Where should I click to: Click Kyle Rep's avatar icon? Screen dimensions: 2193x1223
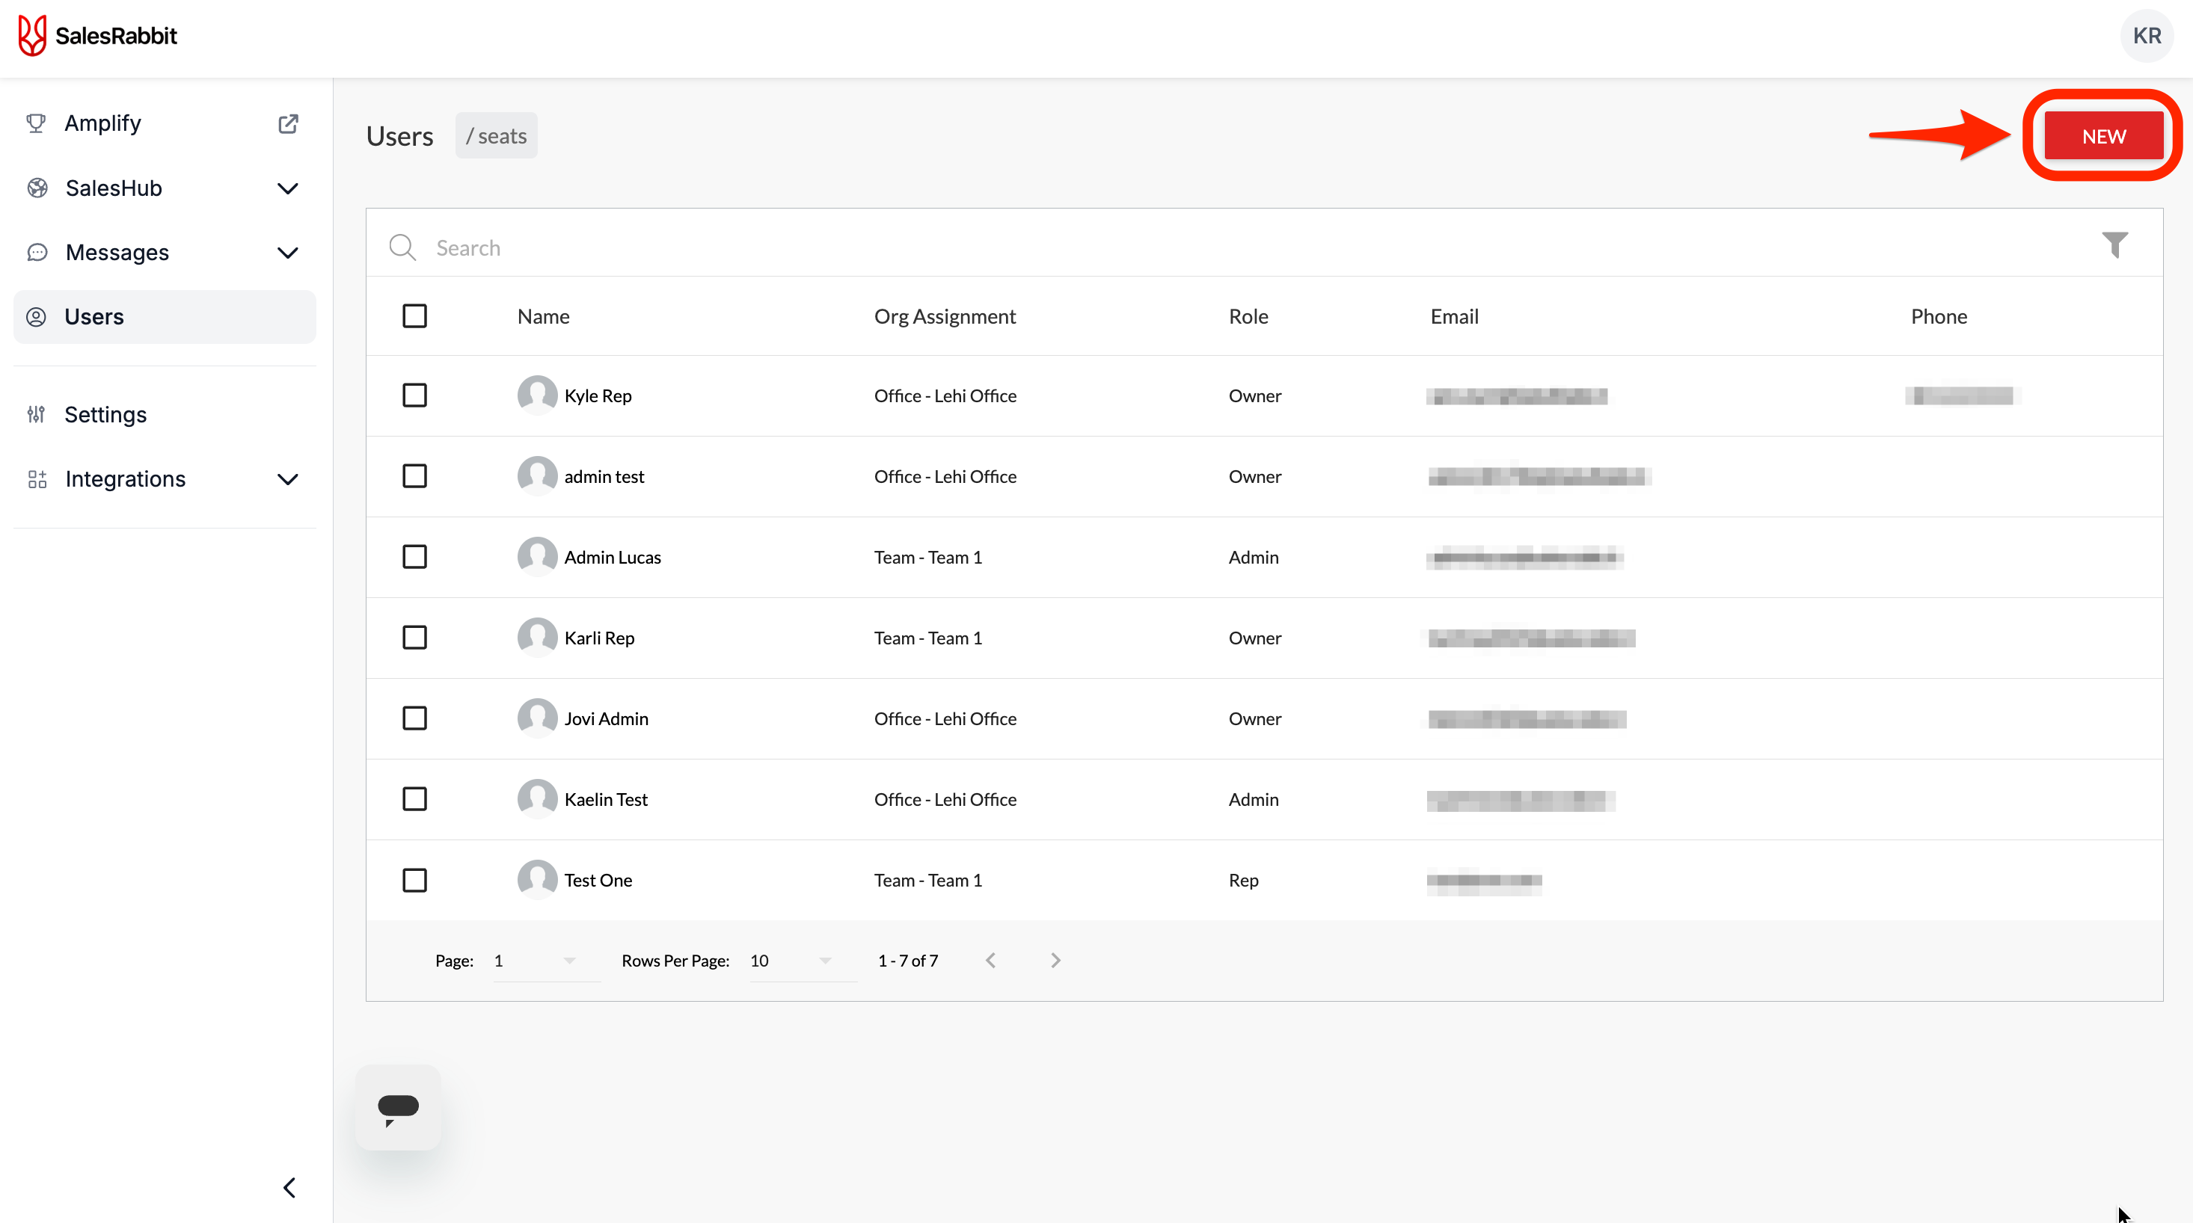click(x=537, y=395)
